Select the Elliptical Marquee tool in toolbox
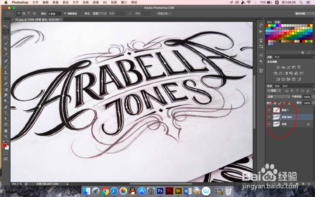The height and width of the screenshot is (197, 315). pos(6,32)
